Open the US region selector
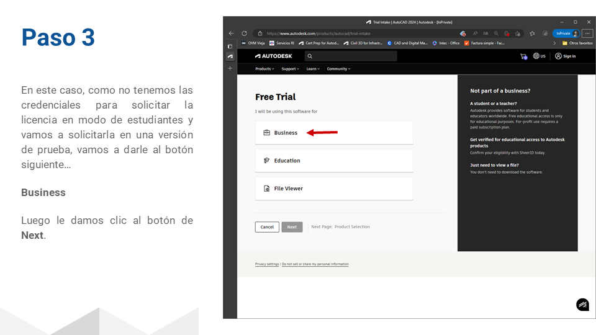Image resolution: width=596 pixels, height=335 pixels. [x=539, y=56]
